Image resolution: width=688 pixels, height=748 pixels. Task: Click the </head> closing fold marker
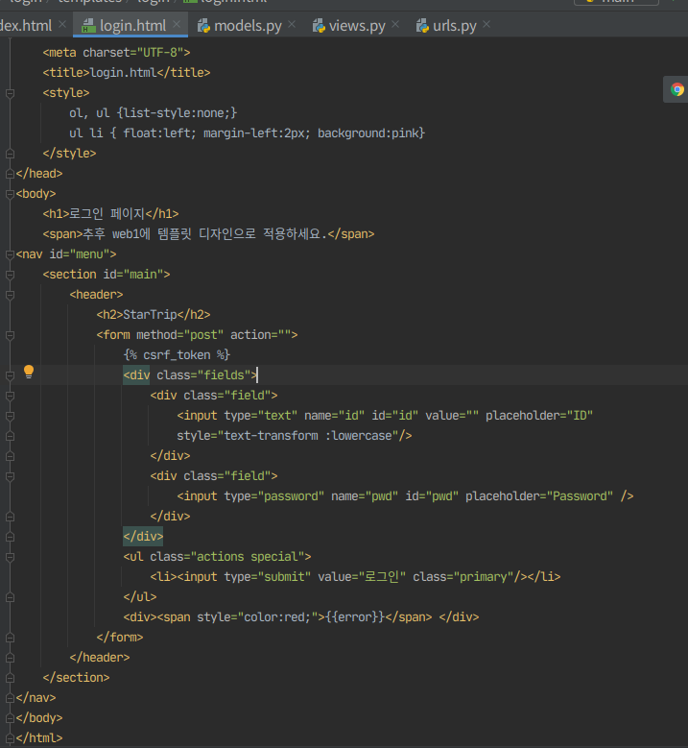tap(10, 174)
